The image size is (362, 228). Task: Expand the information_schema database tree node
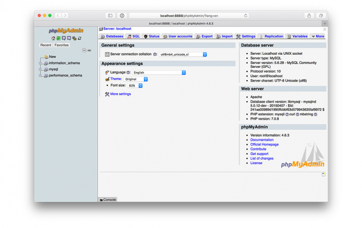40,63
